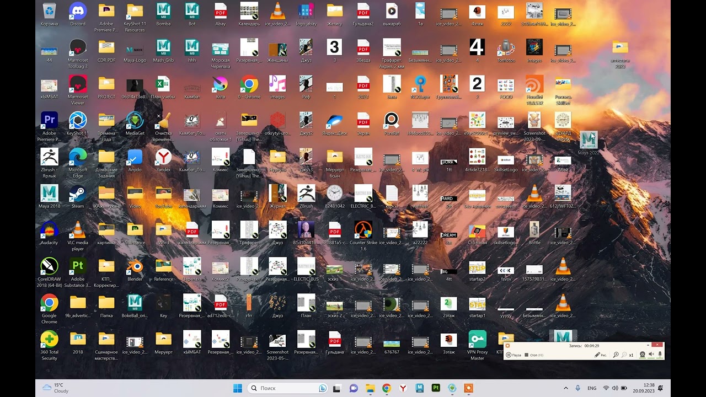This screenshot has width=706, height=397.
Task: Zoom out with recorder magnifier minus
Action: tap(624, 355)
